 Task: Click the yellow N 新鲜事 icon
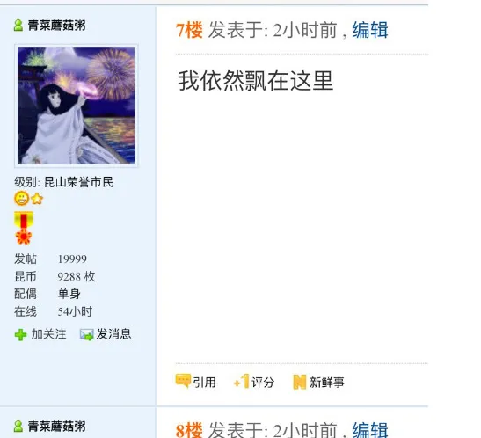(300, 382)
